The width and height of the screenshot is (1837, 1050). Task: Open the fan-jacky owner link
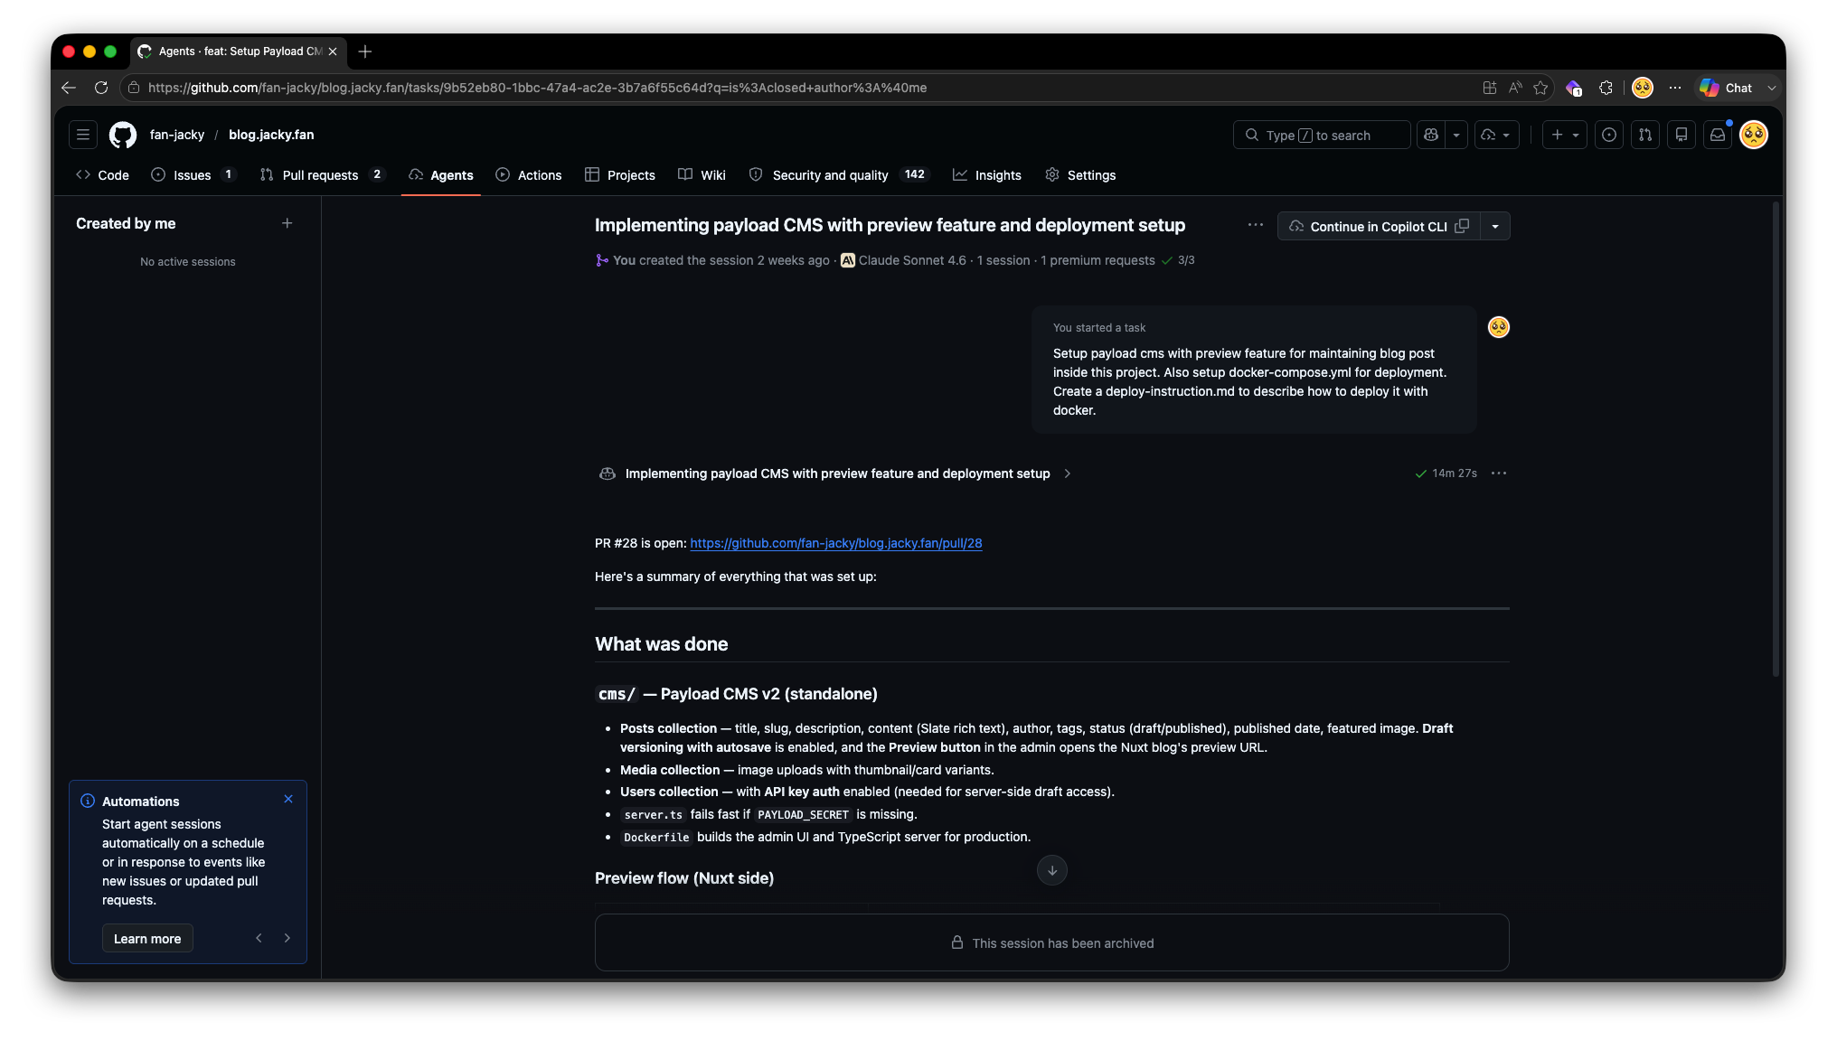click(x=177, y=135)
